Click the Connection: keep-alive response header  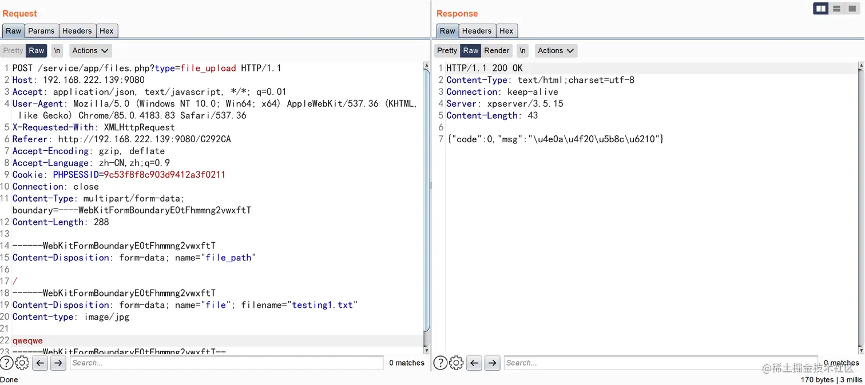[502, 92]
